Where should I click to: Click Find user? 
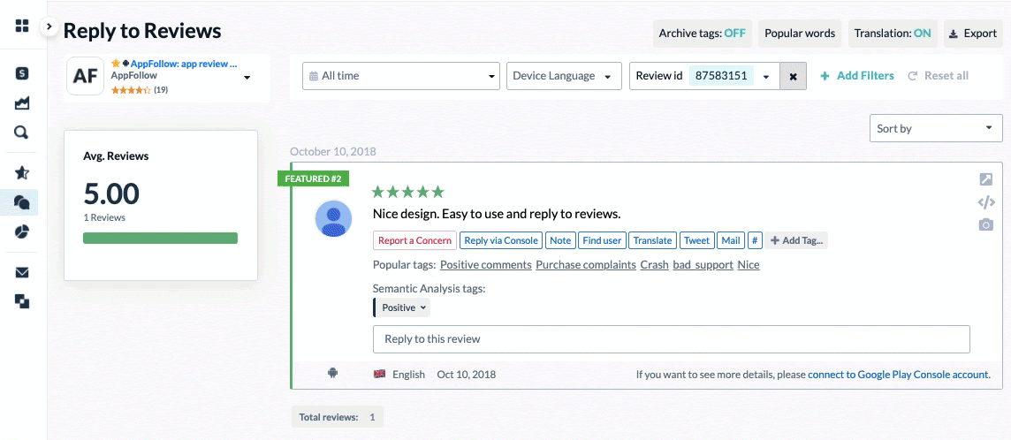pos(602,240)
